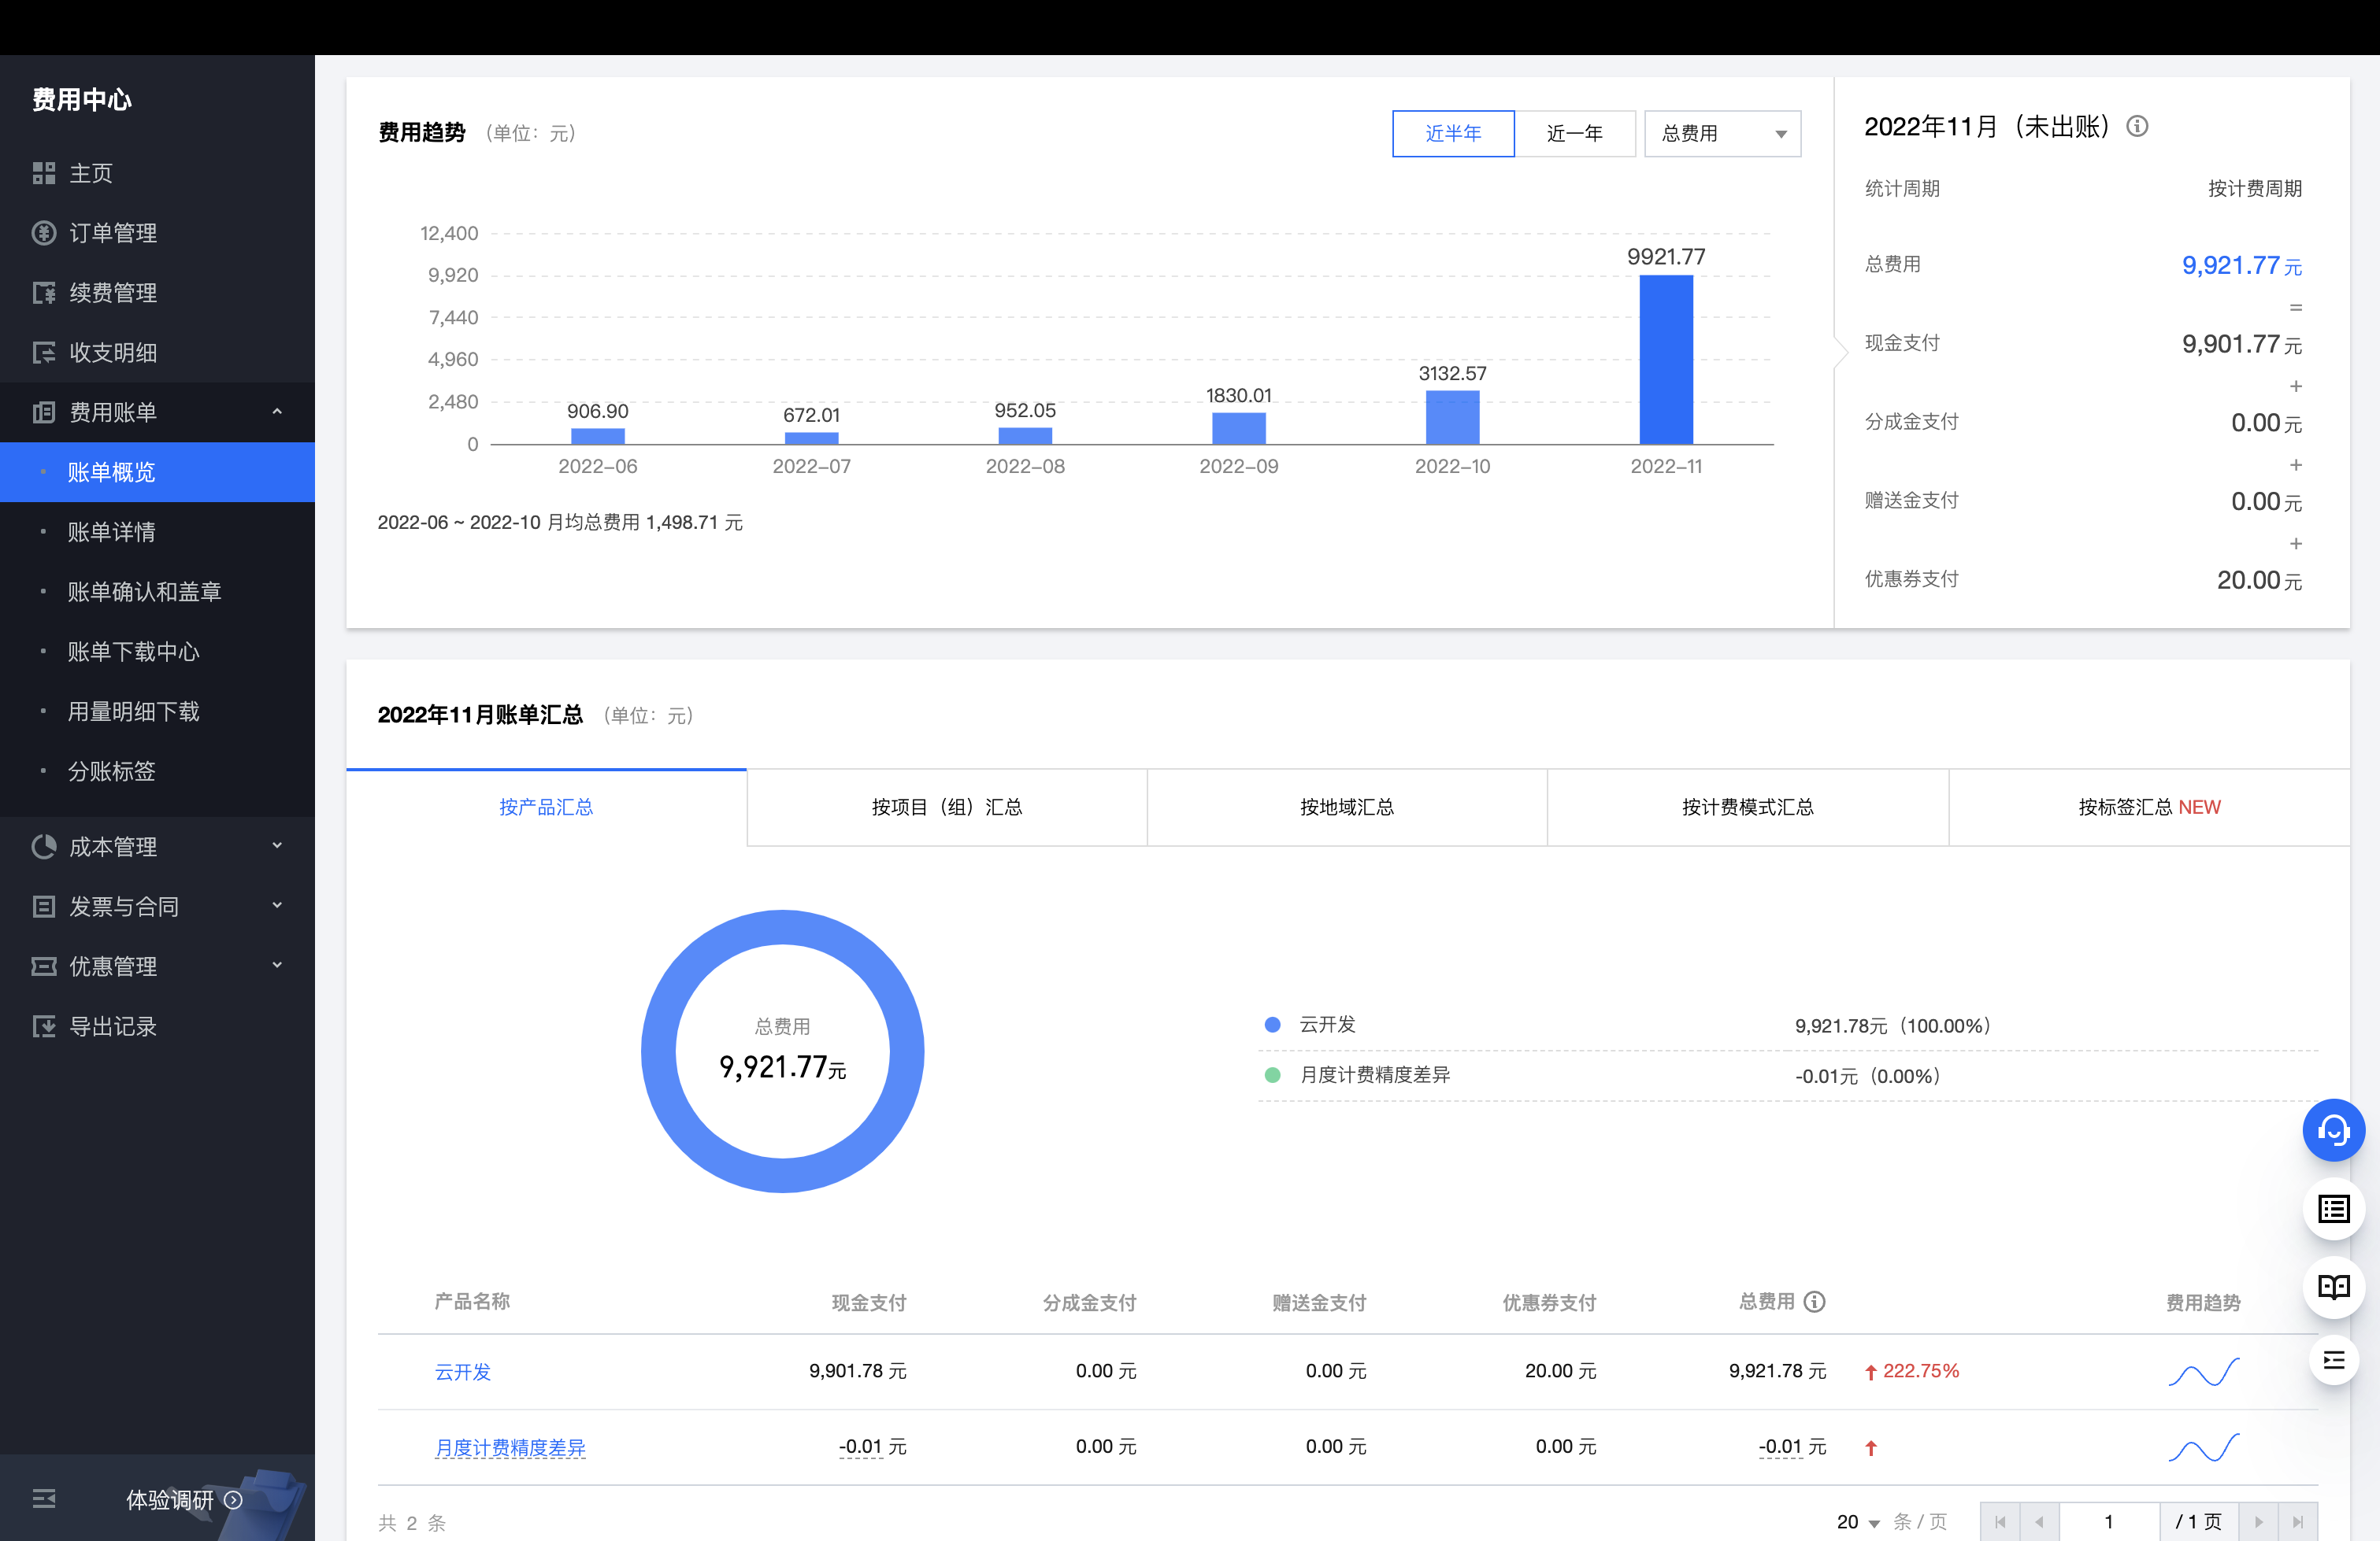Click the info icon next to 总费用 column header
2380x1541 pixels.
(1814, 1301)
